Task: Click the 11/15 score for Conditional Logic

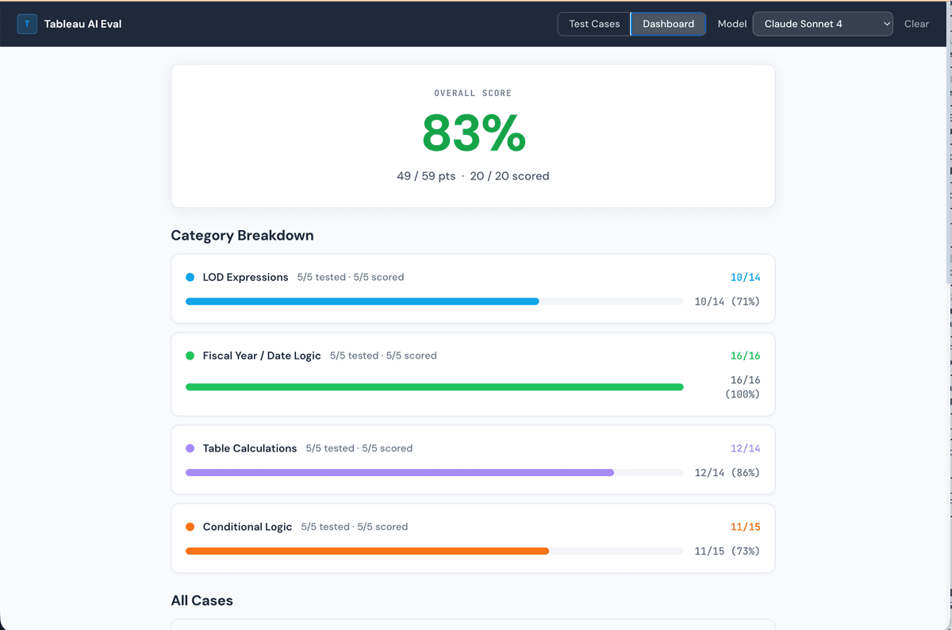Action: (x=745, y=526)
